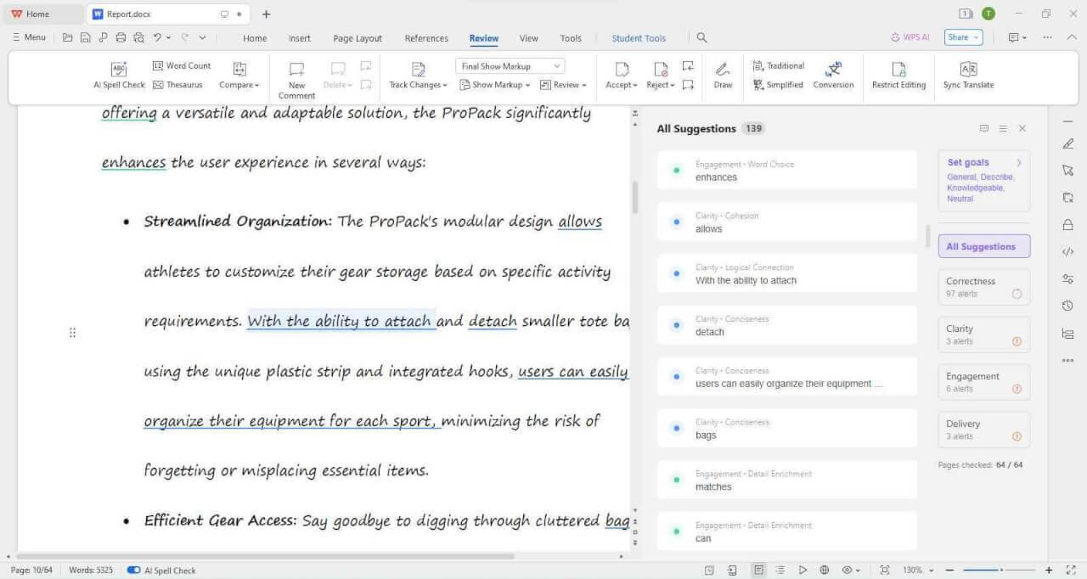
Task: Open the zoom level 130% dropdown
Action: pos(919,571)
